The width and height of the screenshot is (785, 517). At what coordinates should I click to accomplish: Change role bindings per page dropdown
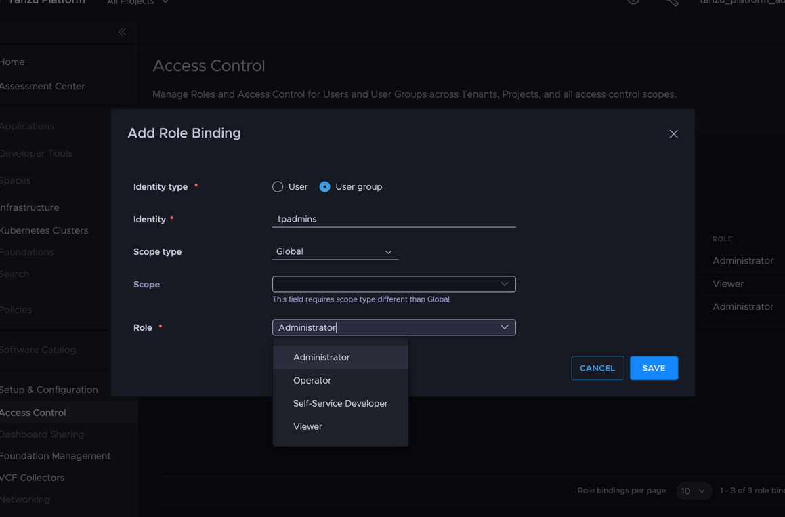(694, 491)
